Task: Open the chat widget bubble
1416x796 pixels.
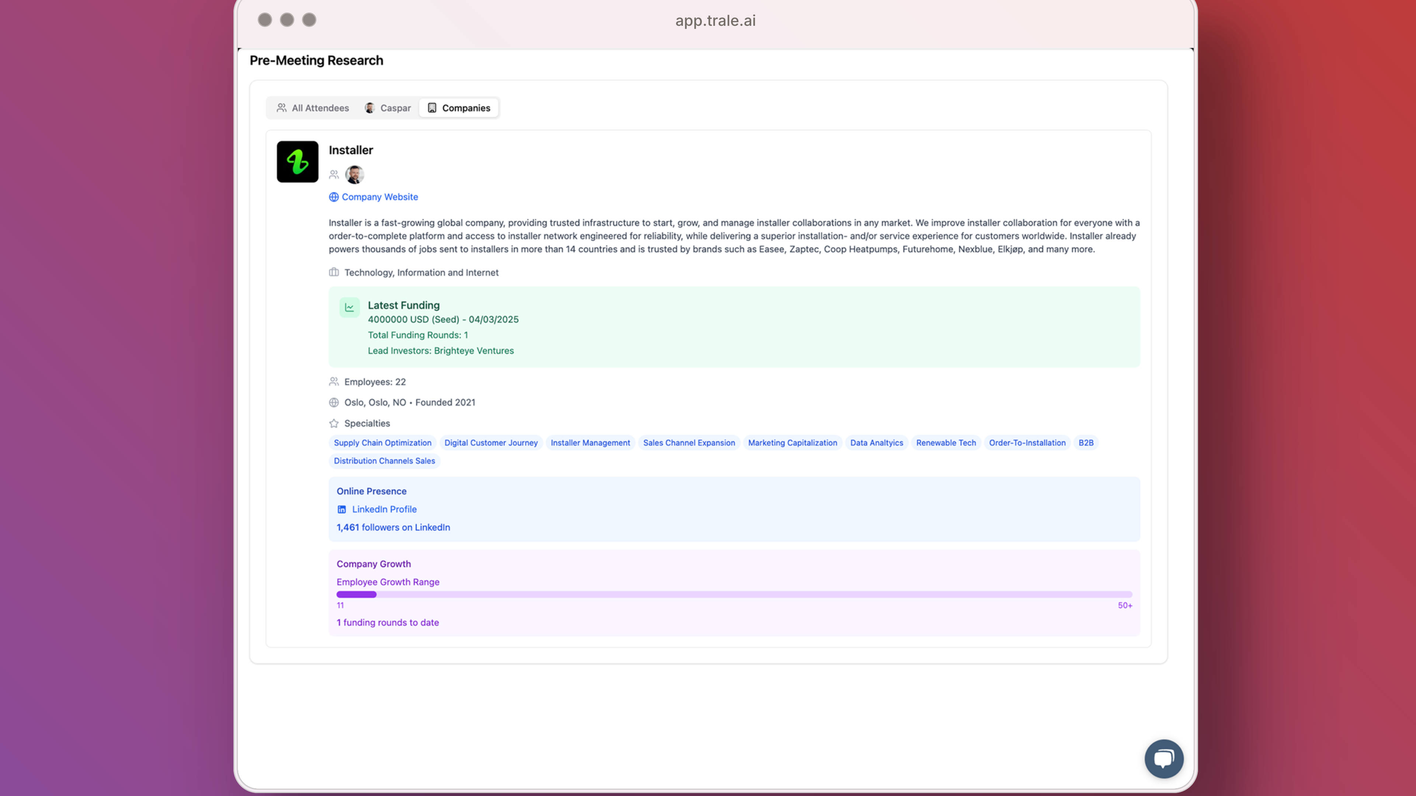Action: (x=1164, y=759)
